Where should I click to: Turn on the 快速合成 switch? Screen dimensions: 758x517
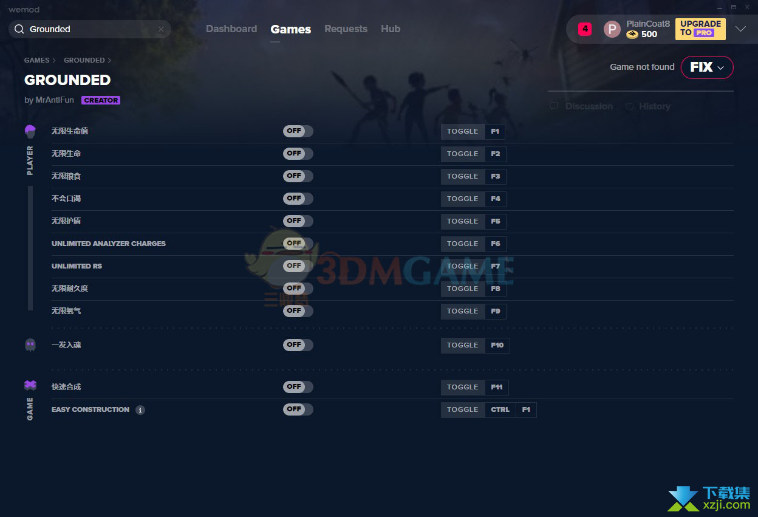pos(298,387)
